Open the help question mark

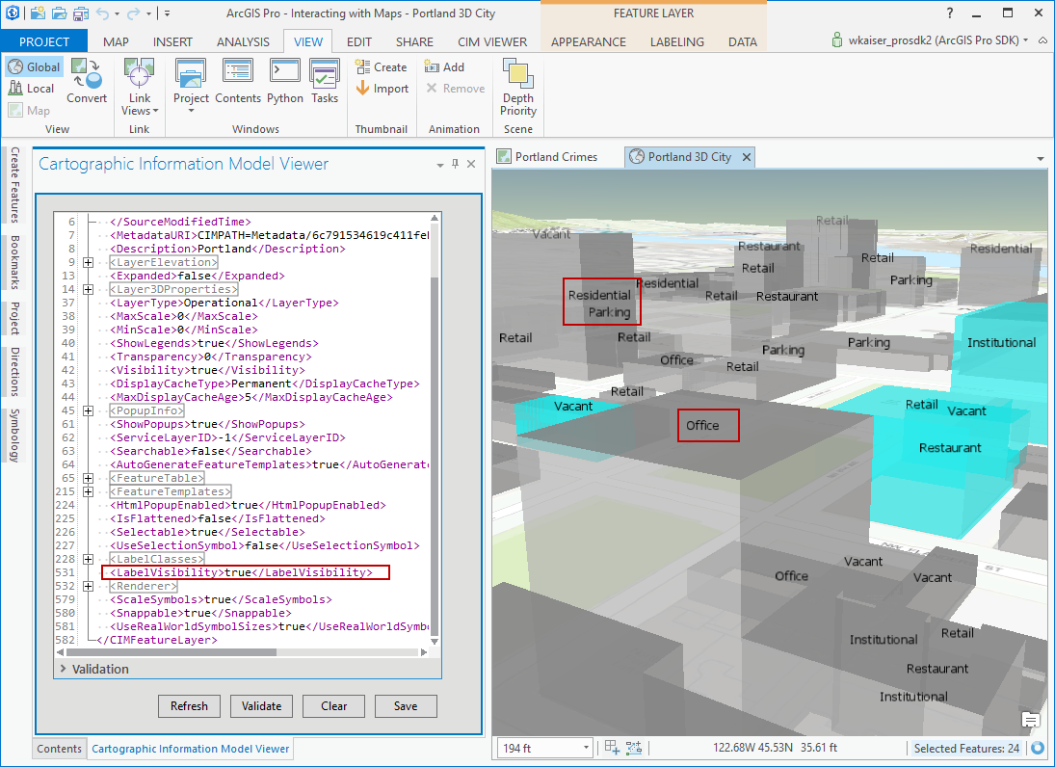(x=949, y=13)
